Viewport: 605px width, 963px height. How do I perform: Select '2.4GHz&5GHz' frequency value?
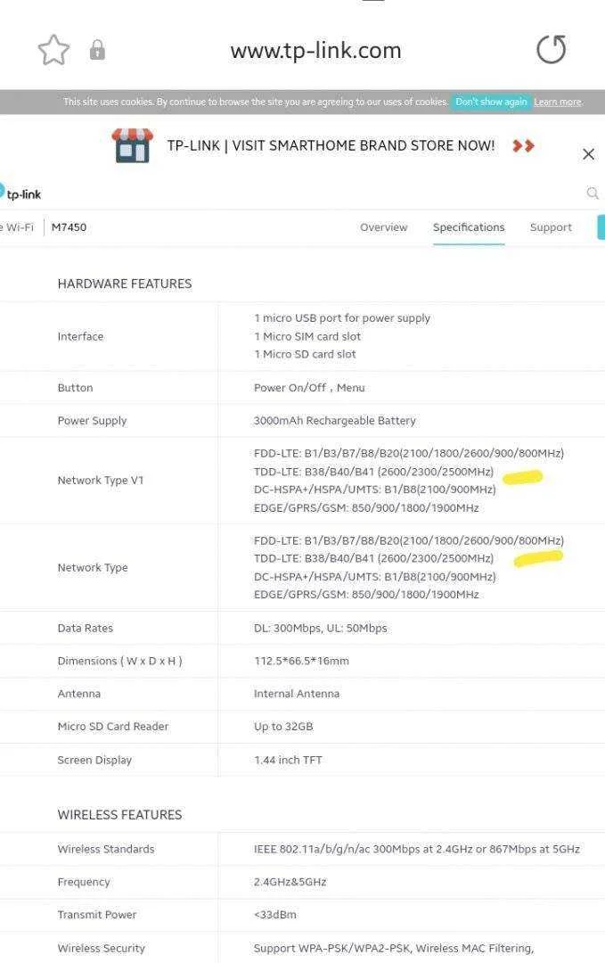pos(290,882)
